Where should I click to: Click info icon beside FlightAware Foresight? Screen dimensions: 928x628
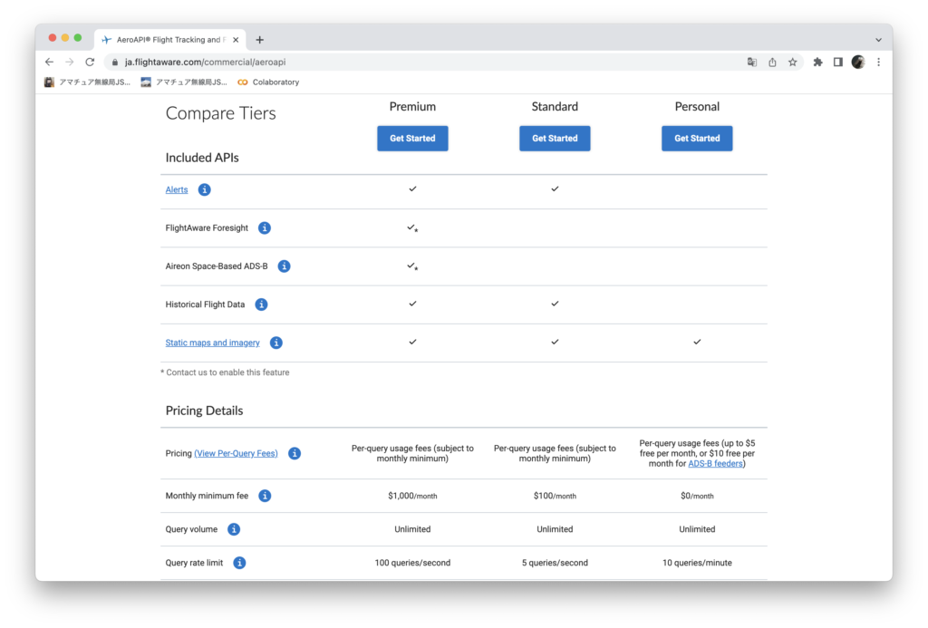coord(265,228)
